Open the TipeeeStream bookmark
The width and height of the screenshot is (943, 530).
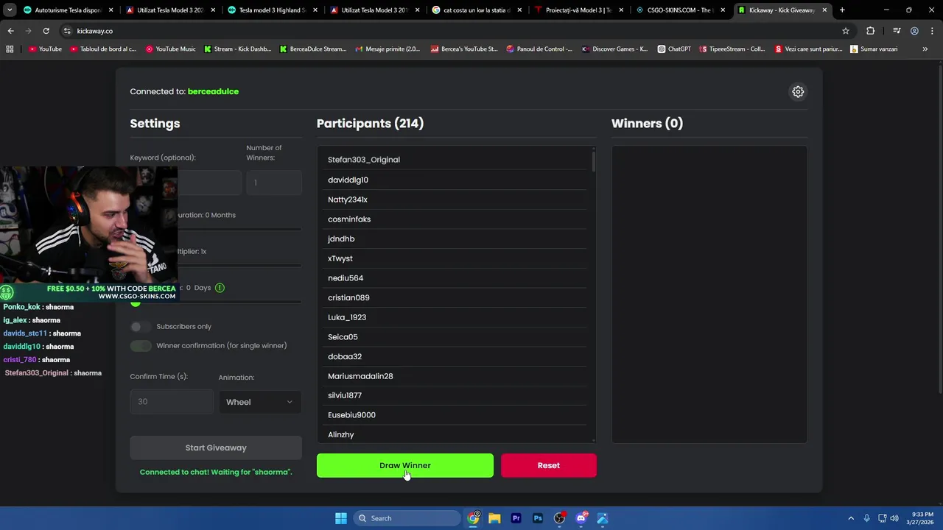(x=732, y=49)
